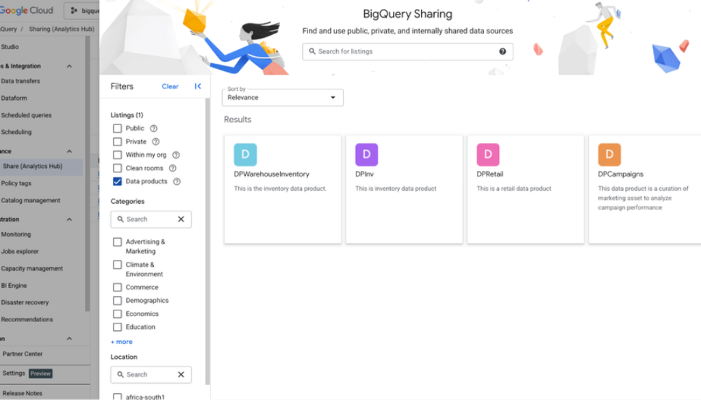Clear the Categories search with X icon

tap(181, 219)
